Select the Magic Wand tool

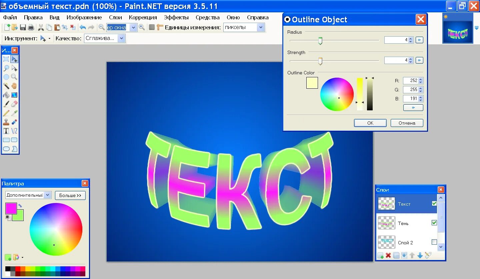coord(6,86)
